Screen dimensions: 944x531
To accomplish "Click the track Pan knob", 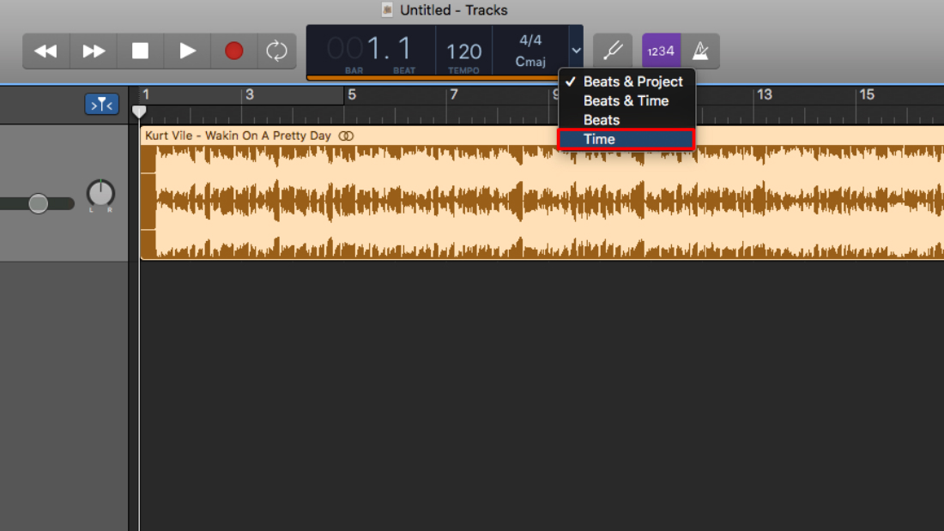I will pyautogui.click(x=100, y=193).
